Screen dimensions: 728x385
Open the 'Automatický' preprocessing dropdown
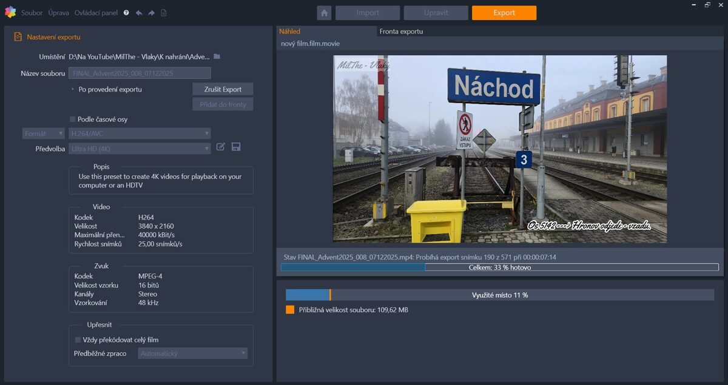[192, 353]
